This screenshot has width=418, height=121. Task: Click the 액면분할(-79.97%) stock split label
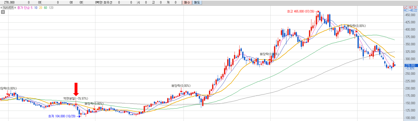[x=76, y=99]
